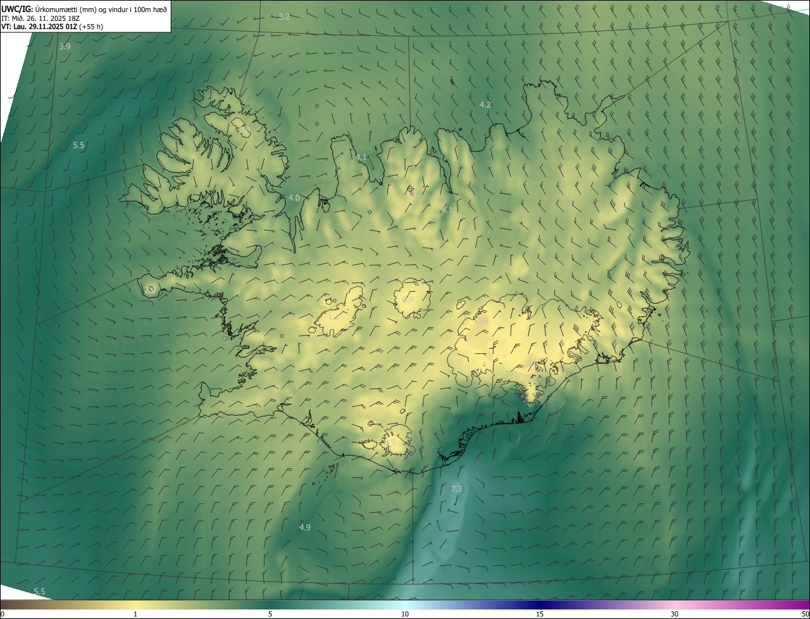Click the '10' tick label on the colorbar
Screen dimensions: 810x619
point(405,614)
